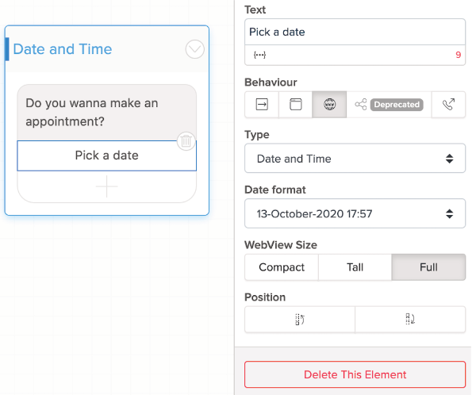Select the deprecated share behaviour icon
476x395 pixels.
tap(389, 105)
